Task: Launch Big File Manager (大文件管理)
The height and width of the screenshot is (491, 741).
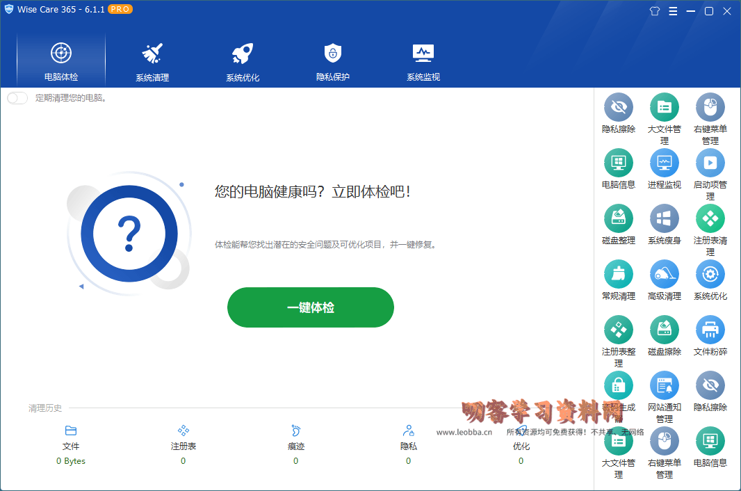Action: click(x=664, y=108)
